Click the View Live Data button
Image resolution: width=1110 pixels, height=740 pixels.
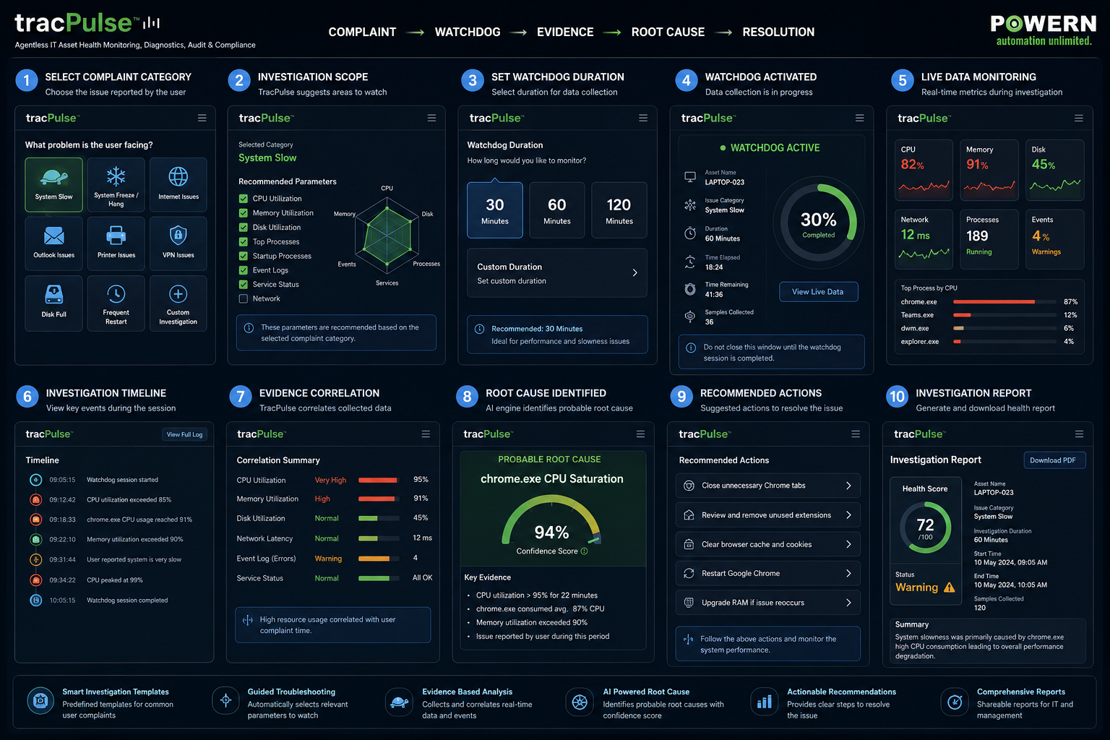[818, 292]
